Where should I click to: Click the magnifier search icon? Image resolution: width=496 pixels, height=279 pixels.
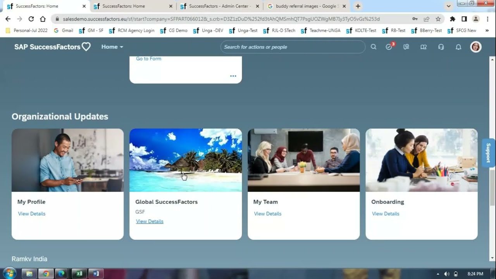[x=374, y=47]
